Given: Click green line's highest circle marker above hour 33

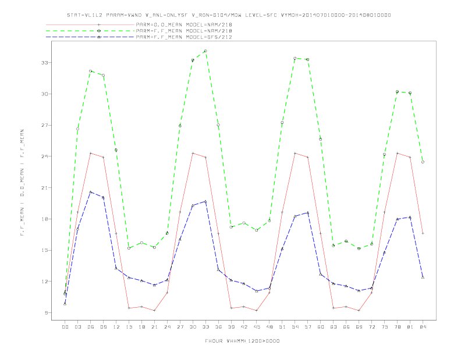Looking at the screenshot, I should point(205,51).
